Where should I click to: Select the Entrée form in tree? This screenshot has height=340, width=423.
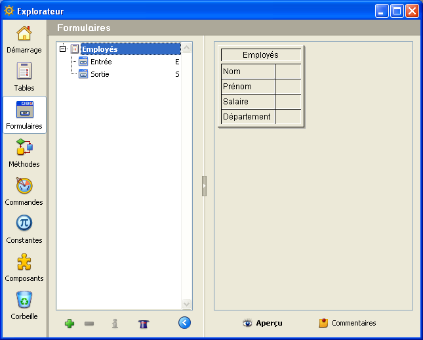pos(100,62)
